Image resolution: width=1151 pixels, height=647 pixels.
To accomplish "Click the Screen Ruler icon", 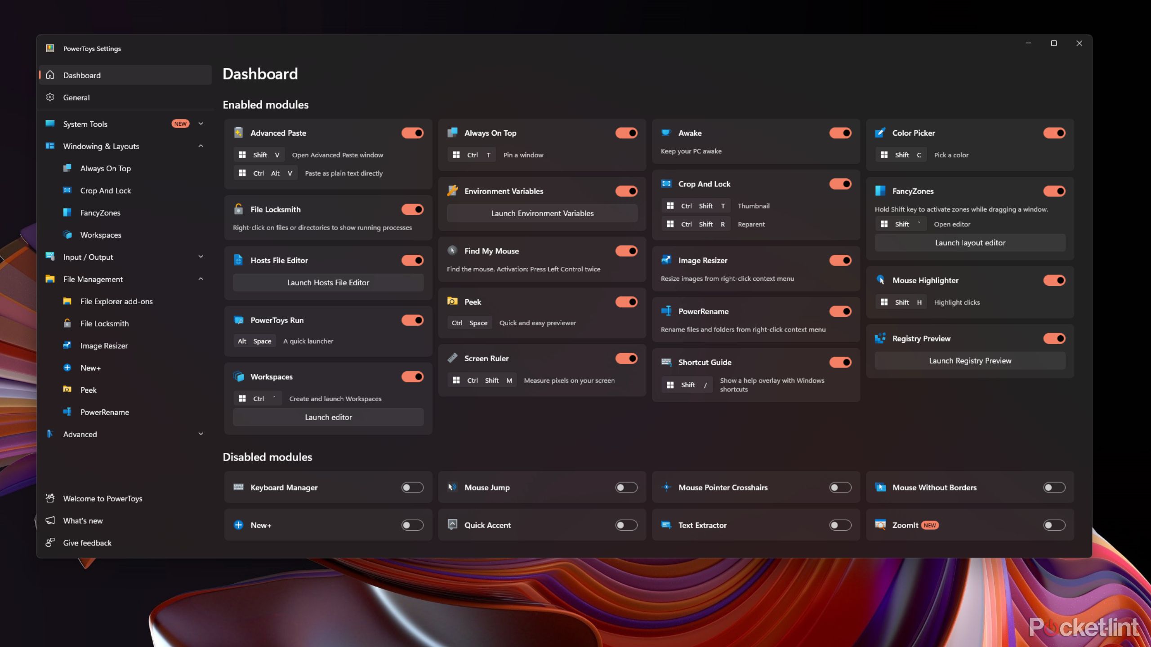I will [452, 358].
